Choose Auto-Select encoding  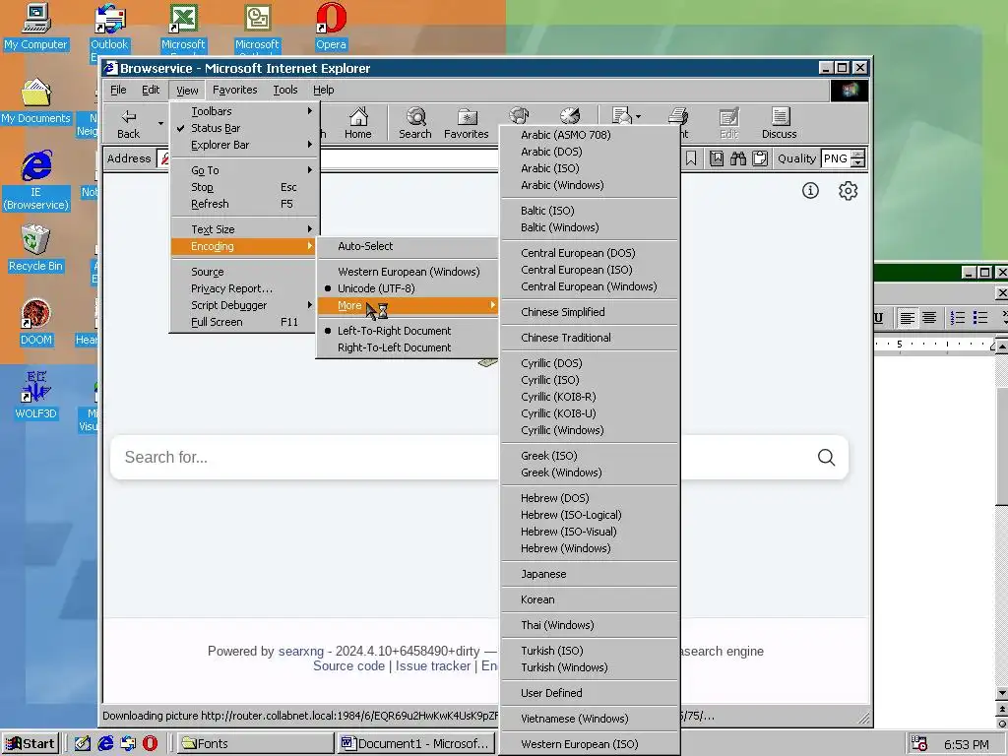coord(408,246)
